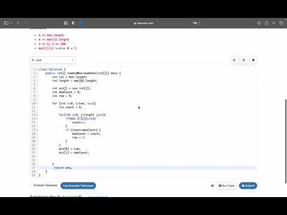287x215 pixels.
Task: Click the notes icon above the editor
Action: (x=234, y=60)
